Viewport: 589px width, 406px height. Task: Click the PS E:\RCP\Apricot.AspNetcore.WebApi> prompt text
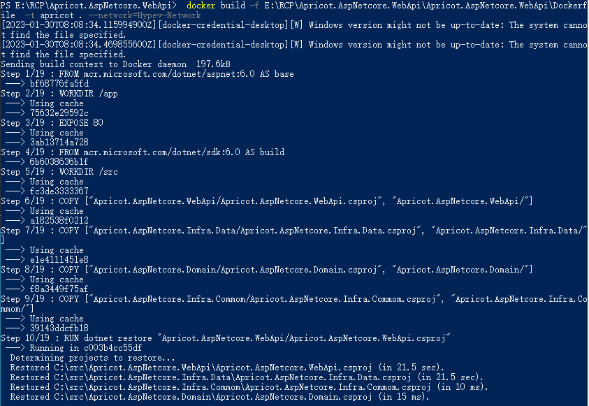[89, 6]
